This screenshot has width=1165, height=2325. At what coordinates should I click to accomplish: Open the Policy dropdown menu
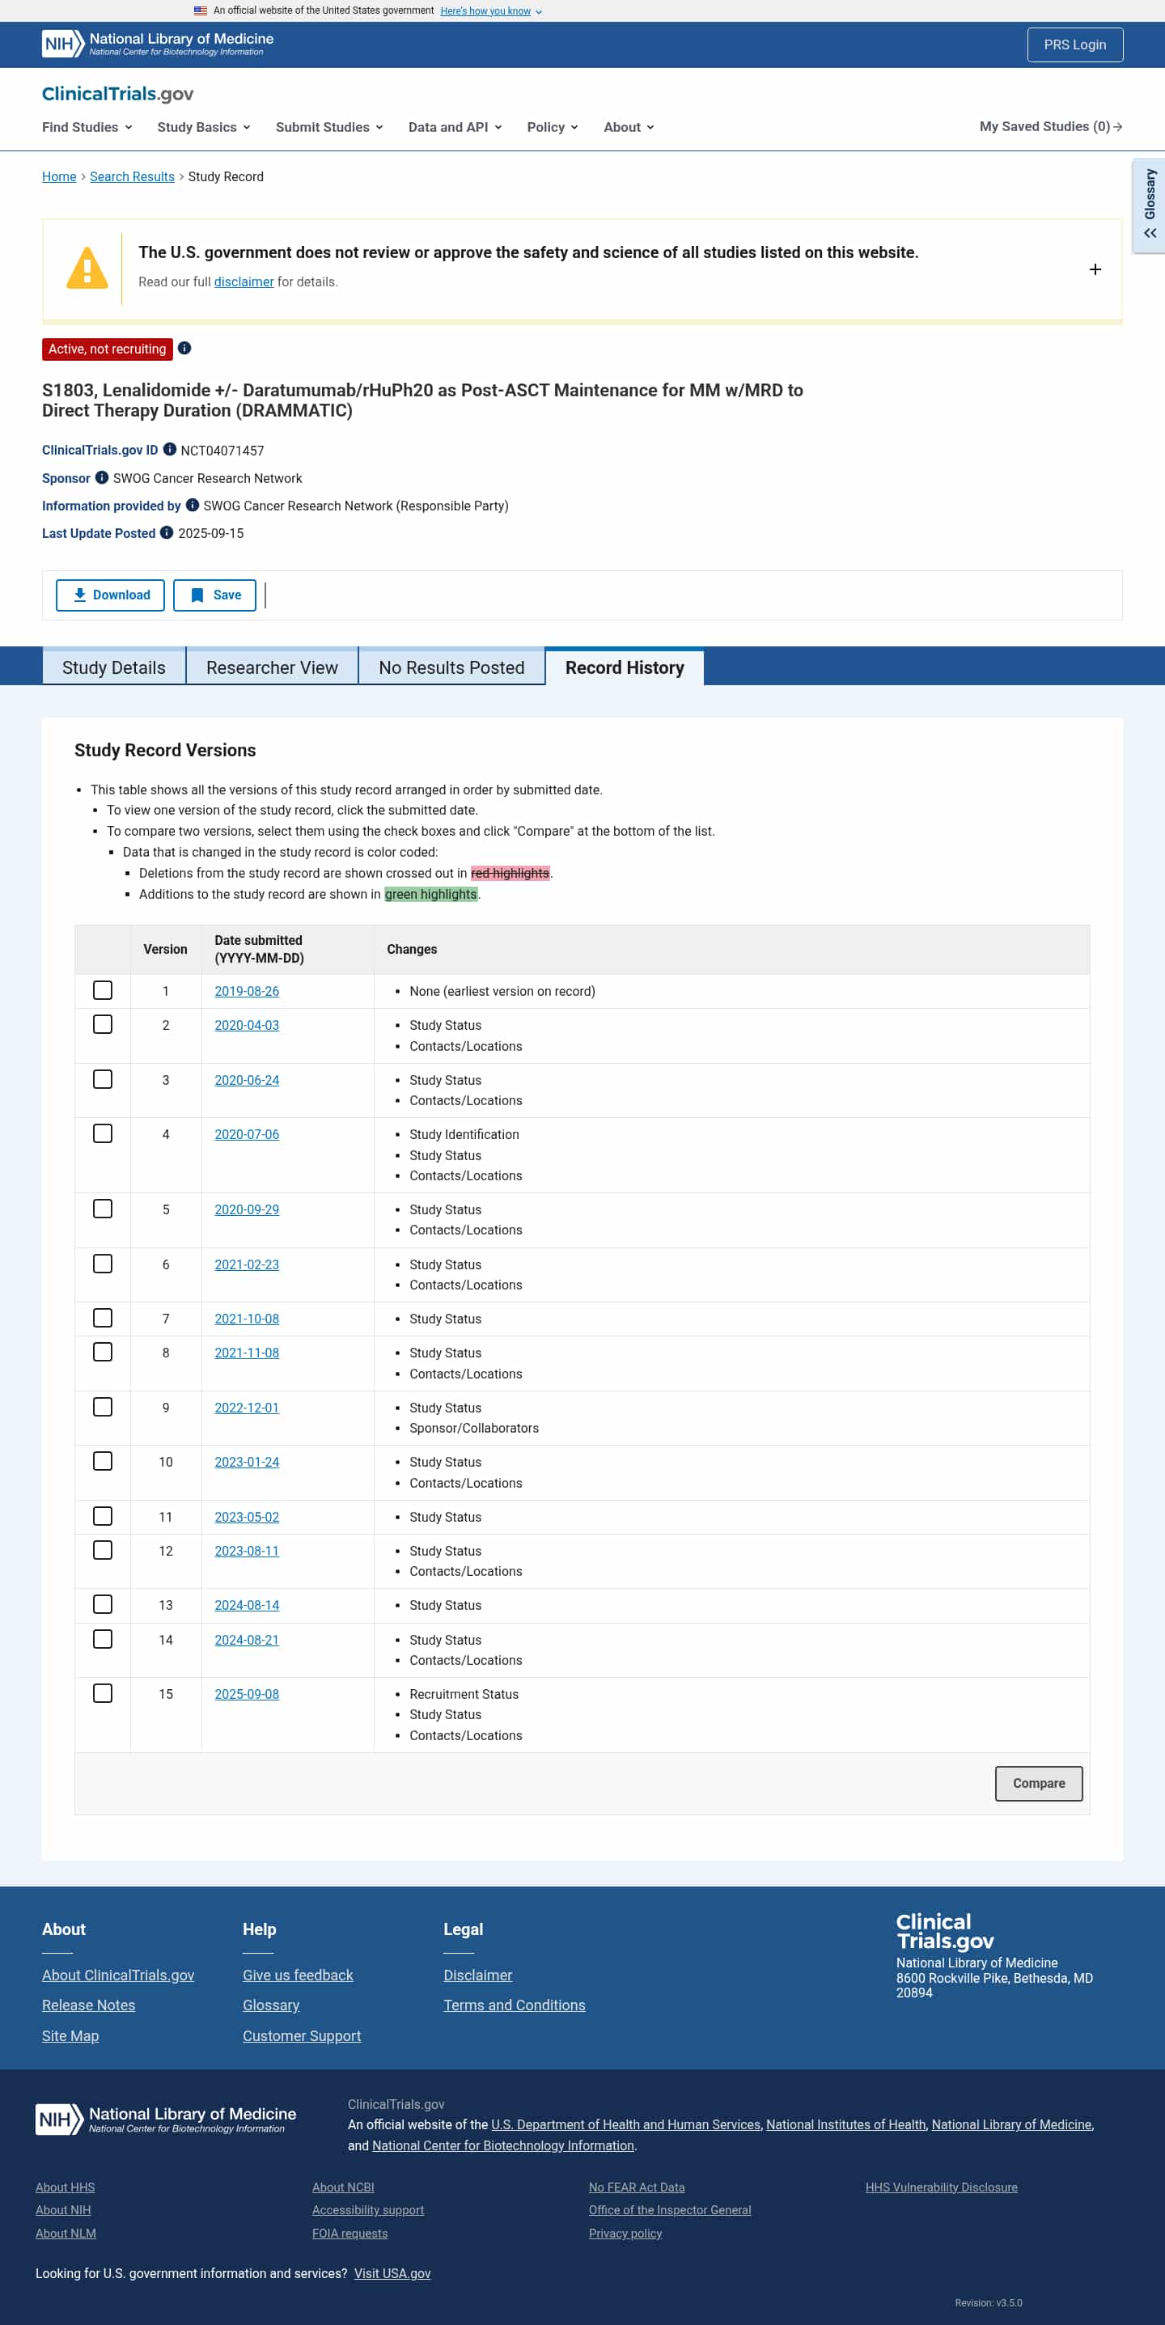click(x=553, y=127)
